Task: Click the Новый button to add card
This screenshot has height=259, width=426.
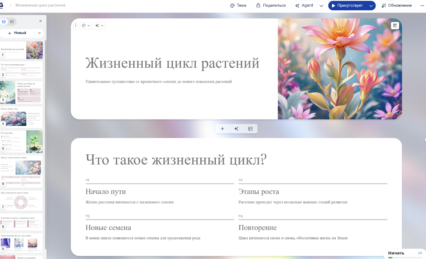Action: [17, 33]
